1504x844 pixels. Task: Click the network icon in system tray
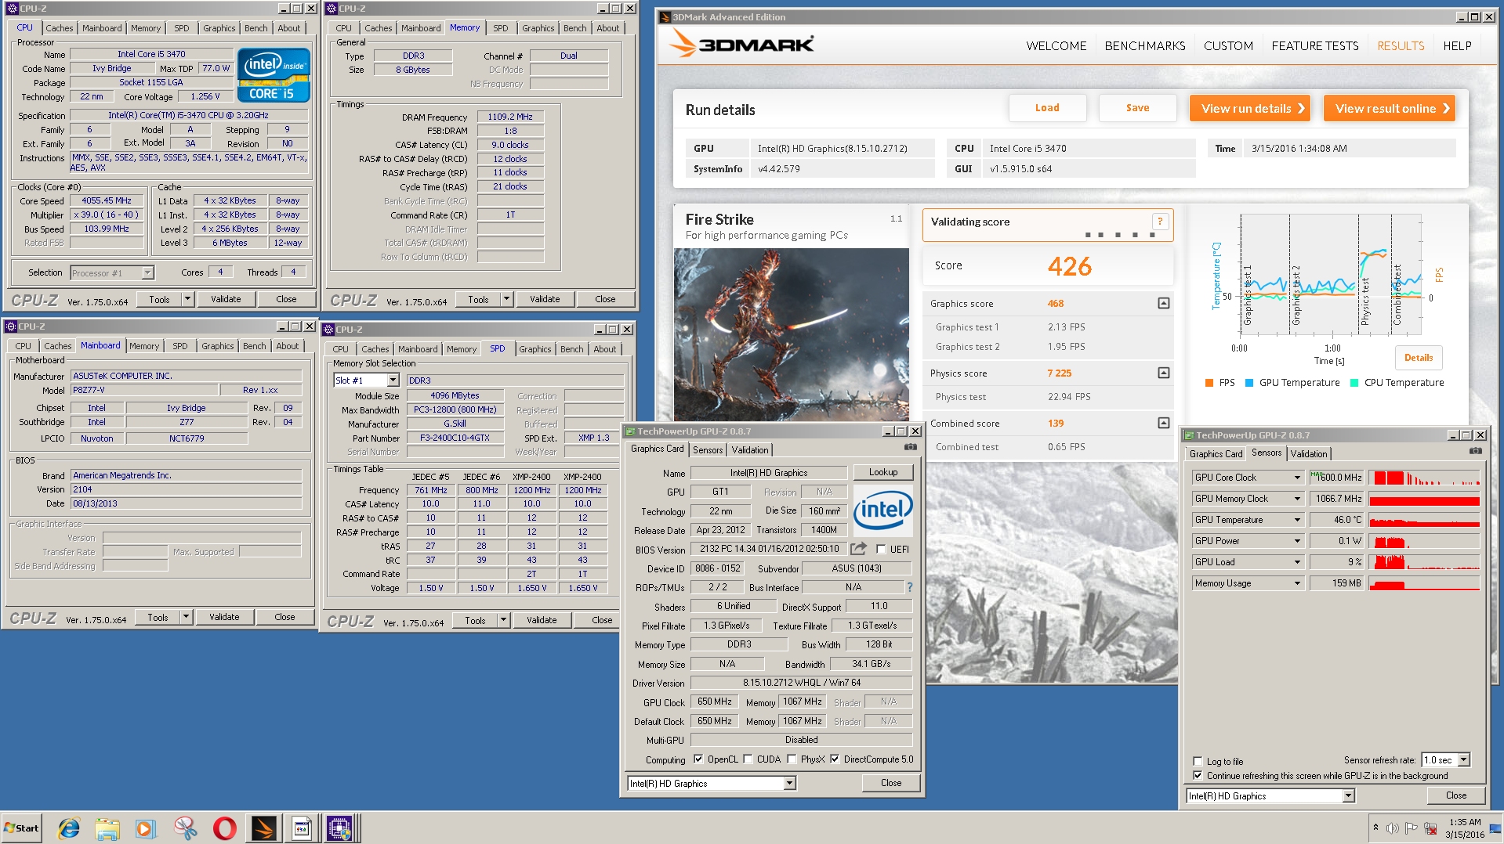pyautogui.click(x=1430, y=828)
